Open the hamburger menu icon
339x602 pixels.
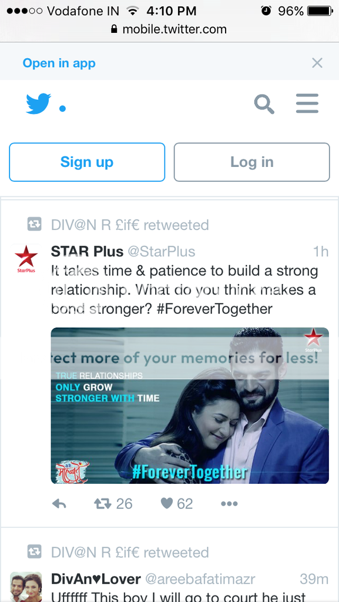click(x=307, y=103)
